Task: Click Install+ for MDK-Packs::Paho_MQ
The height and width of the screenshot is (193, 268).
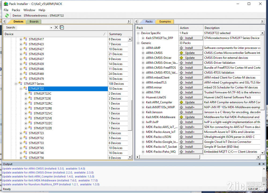Action: [x=191, y=152]
